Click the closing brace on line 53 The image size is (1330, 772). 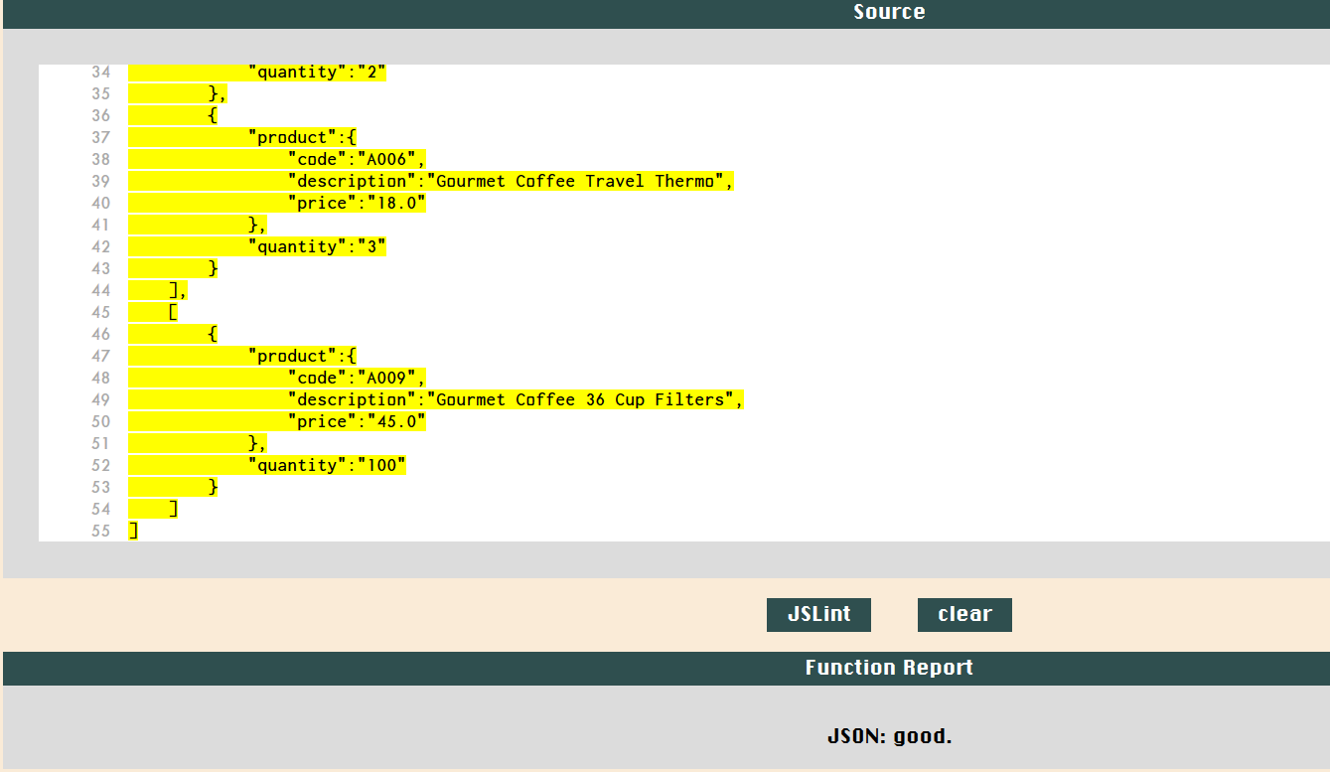[213, 487]
